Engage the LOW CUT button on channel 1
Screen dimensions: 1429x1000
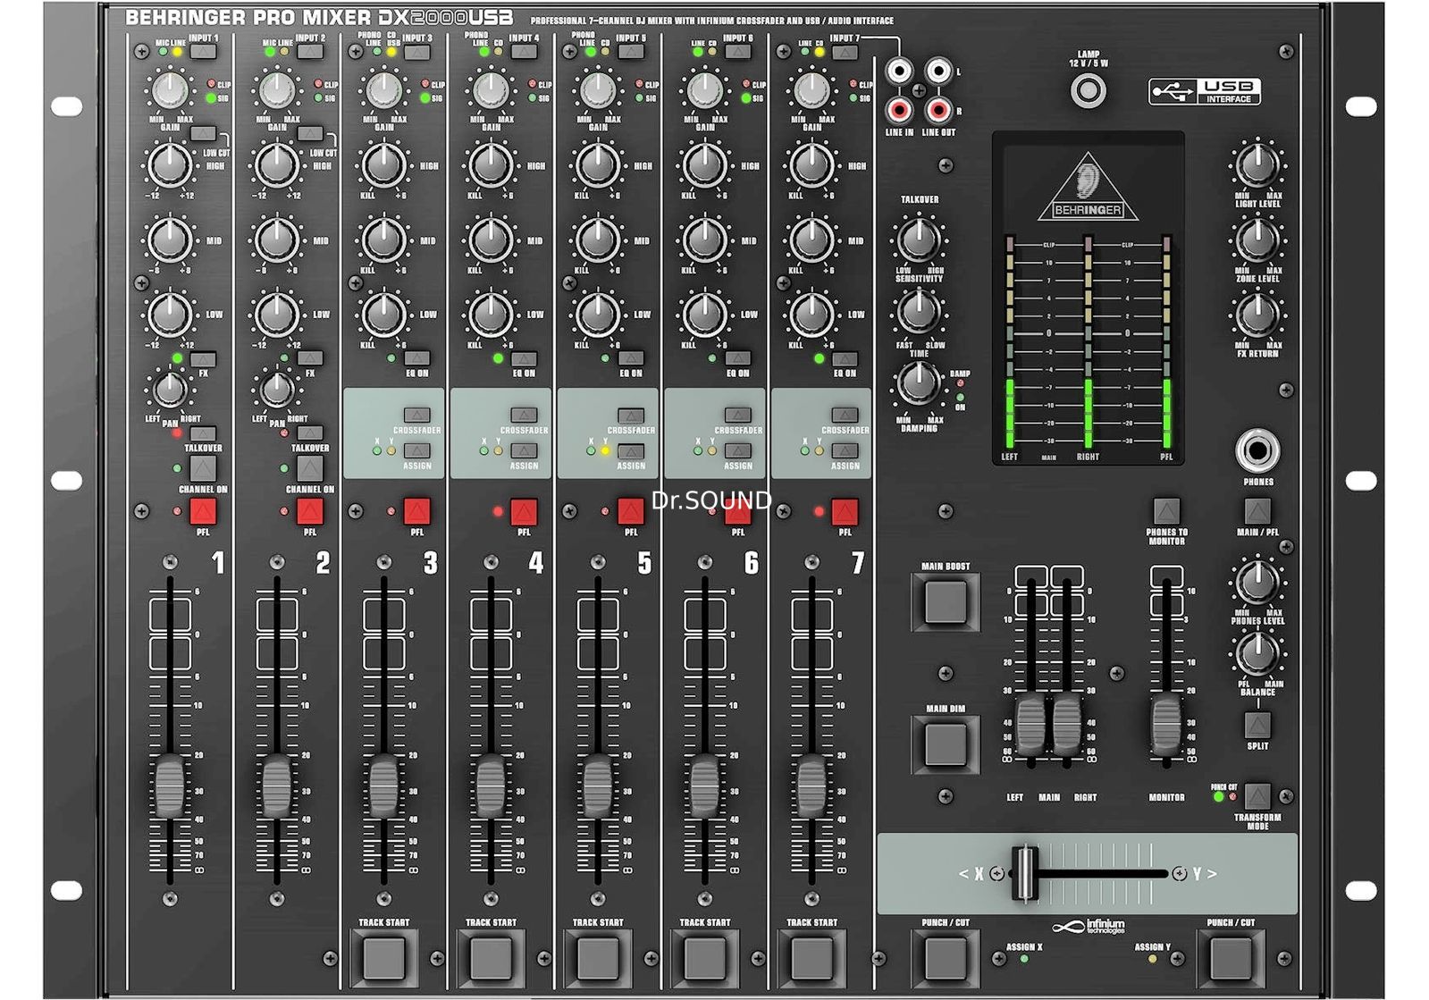click(203, 134)
